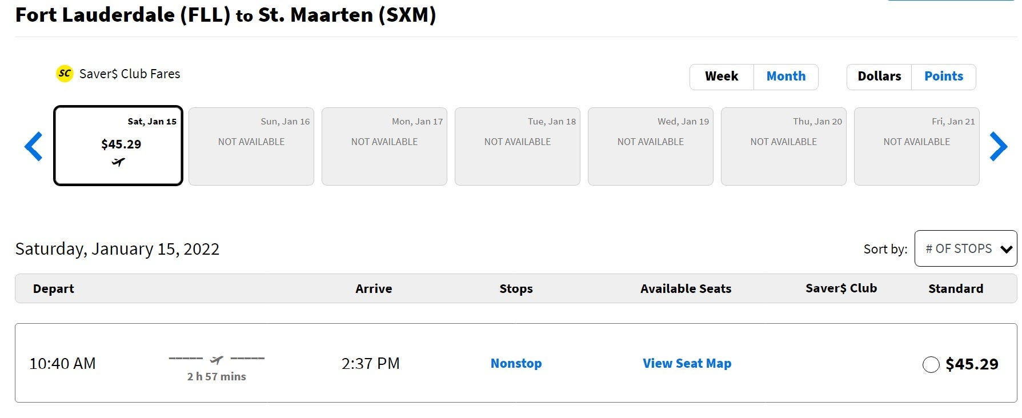Show fares in Dollars
This screenshot has height=418, width=1022.
[x=879, y=77]
